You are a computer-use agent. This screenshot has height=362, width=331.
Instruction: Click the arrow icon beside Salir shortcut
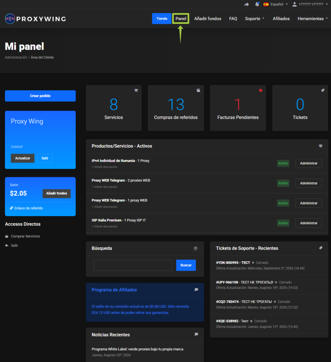click(x=7, y=245)
